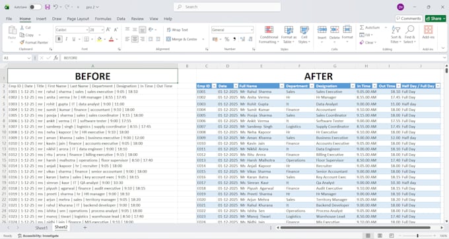449x239 pixels.
Task: Click the Copy icon
Action: coord(22,35)
